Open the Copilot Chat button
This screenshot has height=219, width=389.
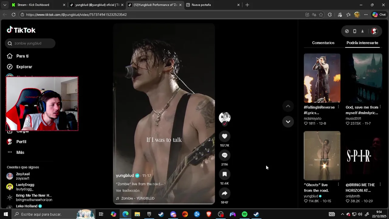pyautogui.click(x=379, y=15)
